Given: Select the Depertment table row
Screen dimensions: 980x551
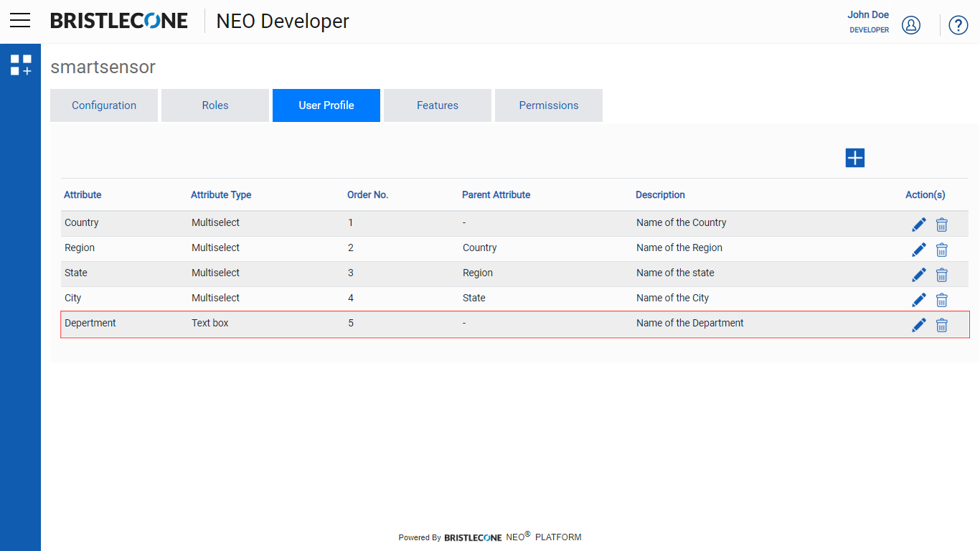Looking at the screenshot, I should point(515,324).
